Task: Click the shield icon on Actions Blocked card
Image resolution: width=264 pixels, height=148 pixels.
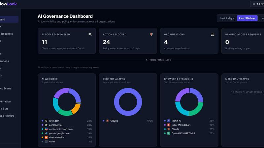Action: (x=151, y=34)
